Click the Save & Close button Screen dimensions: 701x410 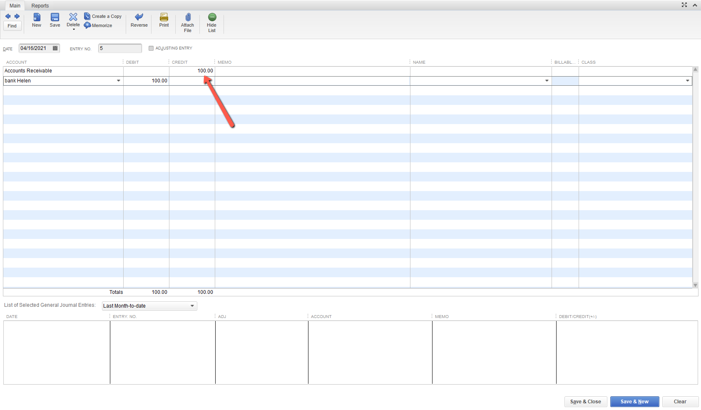(x=586, y=402)
